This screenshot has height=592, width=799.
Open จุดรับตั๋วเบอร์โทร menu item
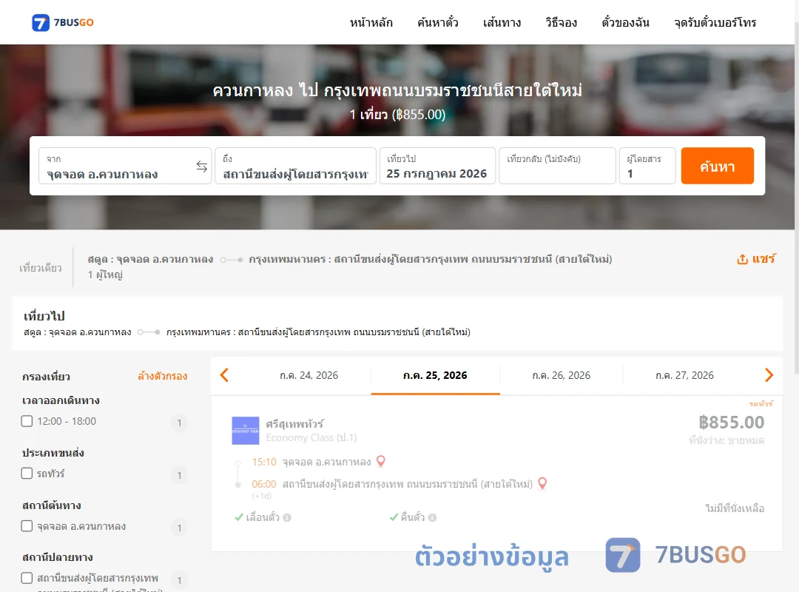coord(715,22)
